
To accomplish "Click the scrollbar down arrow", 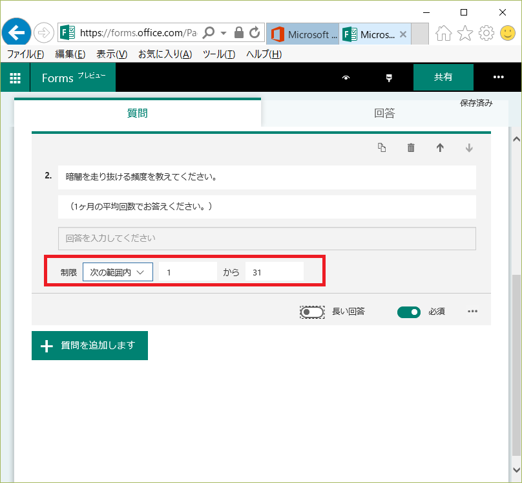I will 516,469.
